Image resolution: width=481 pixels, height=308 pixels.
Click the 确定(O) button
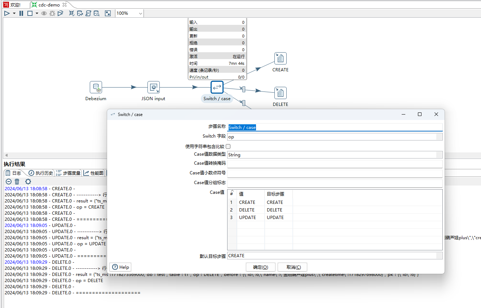(260, 267)
